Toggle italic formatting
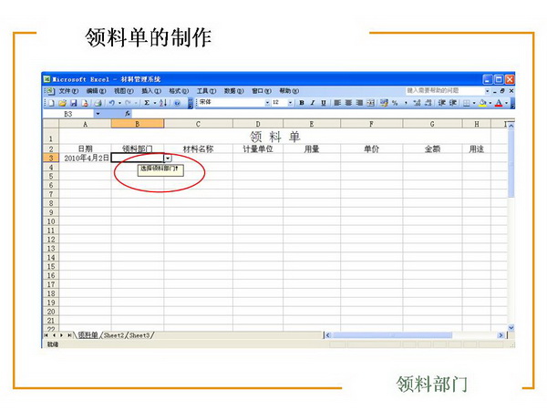Screen dimensions: 547x410 (313, 103)
